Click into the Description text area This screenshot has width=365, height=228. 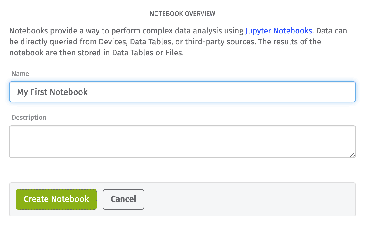pos(182,142)
